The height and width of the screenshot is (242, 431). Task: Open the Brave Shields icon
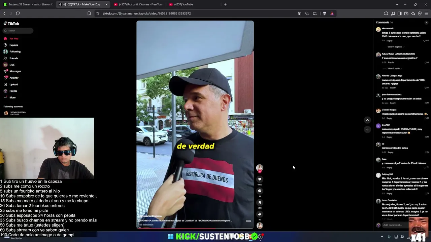325,13
